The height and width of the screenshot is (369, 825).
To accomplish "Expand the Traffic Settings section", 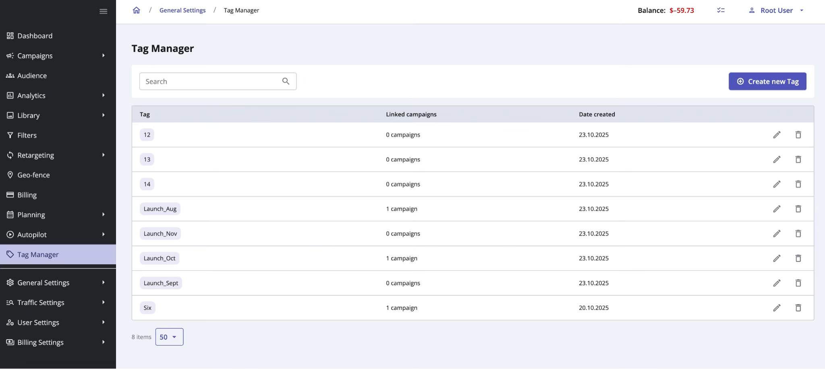I will [x=41, y=302].
